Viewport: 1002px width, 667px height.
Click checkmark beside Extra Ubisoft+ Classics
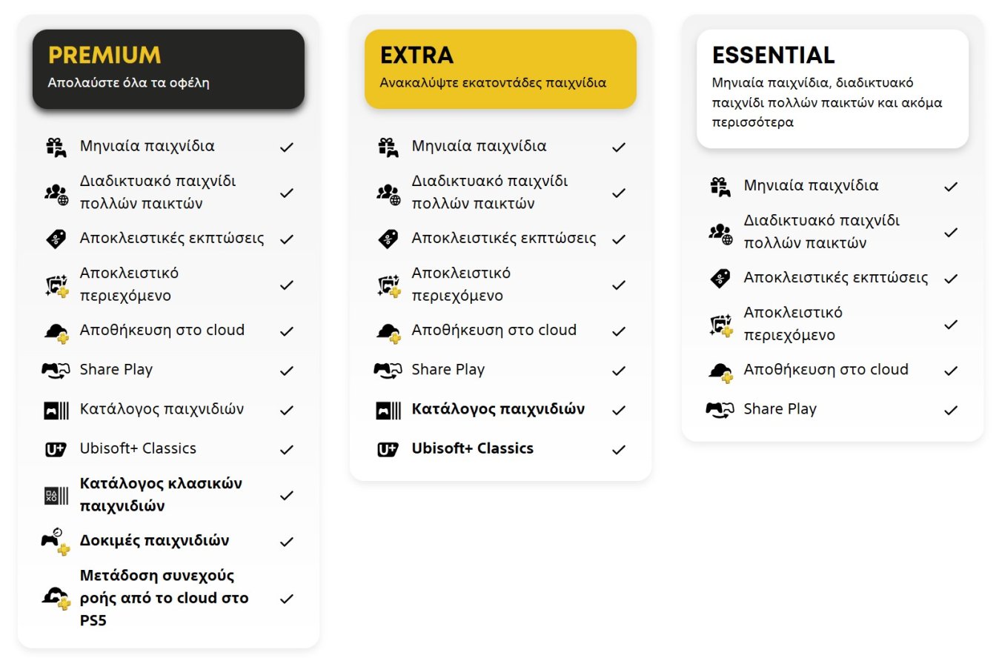[x=619, y=449]
